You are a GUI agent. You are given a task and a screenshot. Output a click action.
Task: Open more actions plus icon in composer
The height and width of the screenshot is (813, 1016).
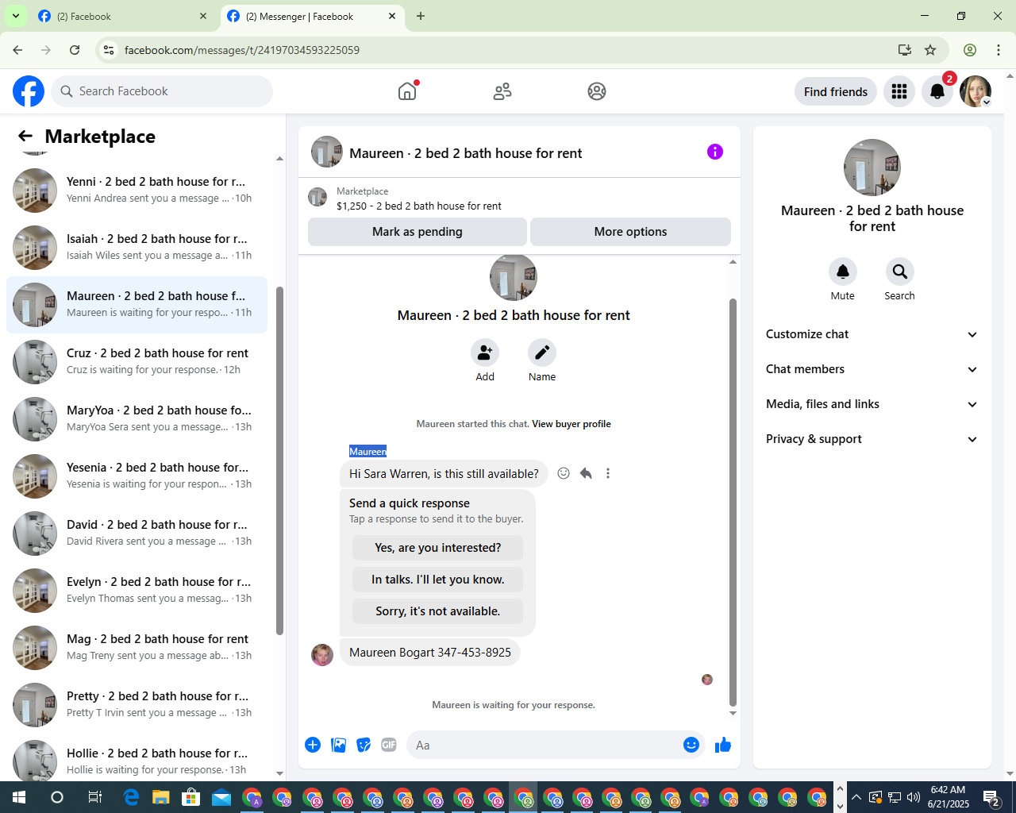pyautogui.click(x=313, y=745)
